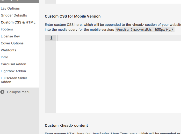Click line number 1 in editor gutter
181x134 pixels.
(51, 38)
